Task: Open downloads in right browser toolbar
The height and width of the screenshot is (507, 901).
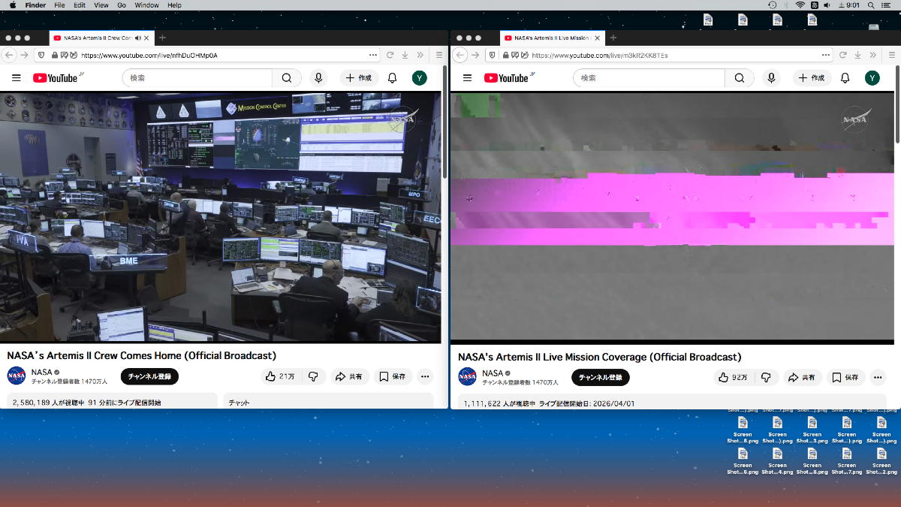Action: click(x=857, y=55)
